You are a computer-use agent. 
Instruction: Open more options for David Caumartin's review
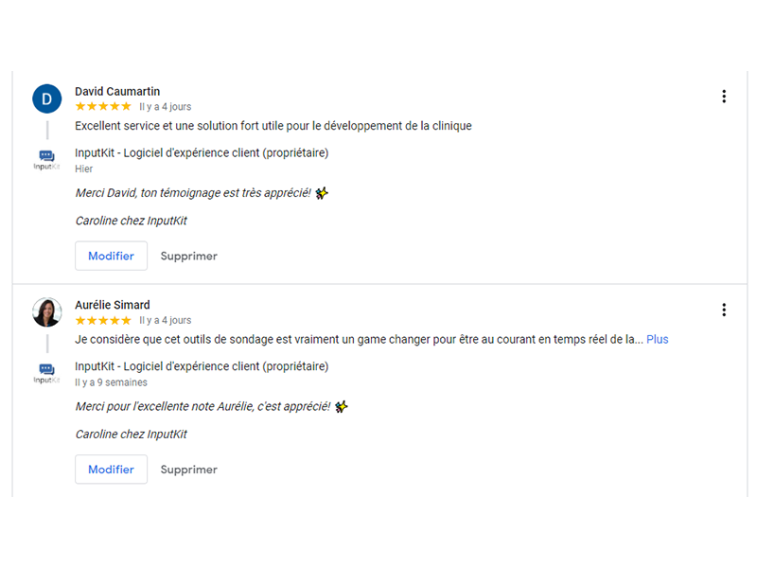coord(724,97)
